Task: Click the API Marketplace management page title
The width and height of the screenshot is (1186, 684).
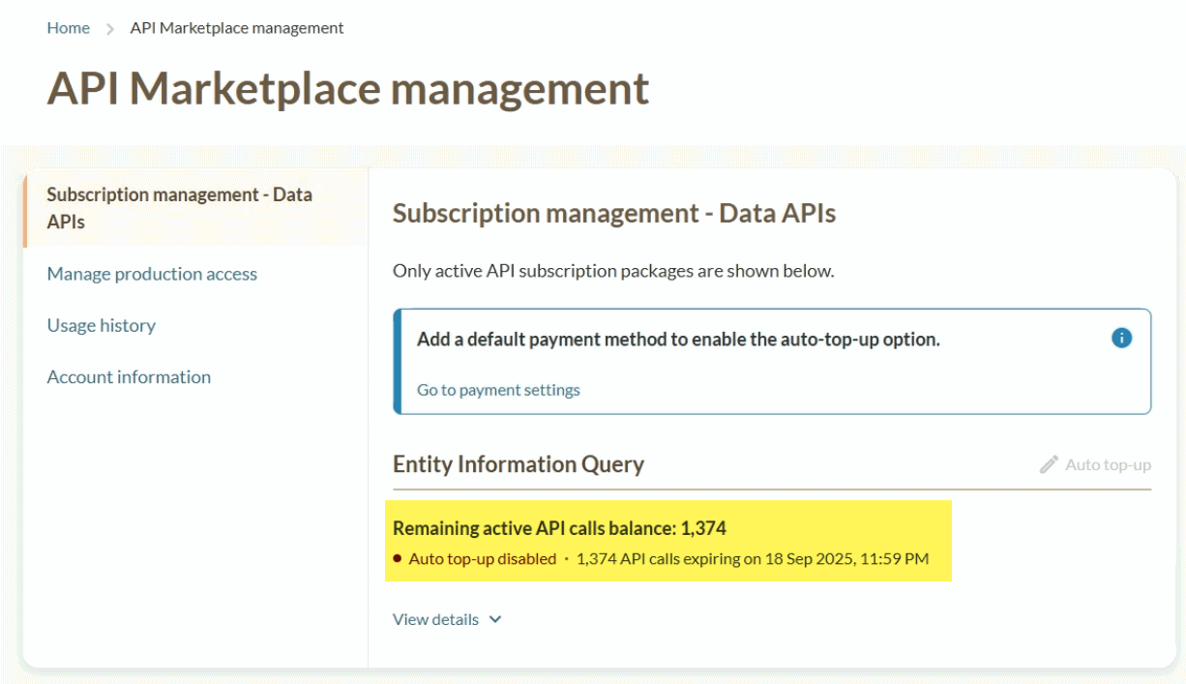Action: pyautogui.click(x=348, y=88)
